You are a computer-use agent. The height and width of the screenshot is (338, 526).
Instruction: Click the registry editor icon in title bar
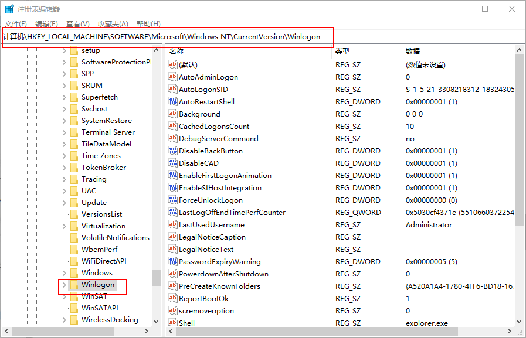[x=9, y=9]
